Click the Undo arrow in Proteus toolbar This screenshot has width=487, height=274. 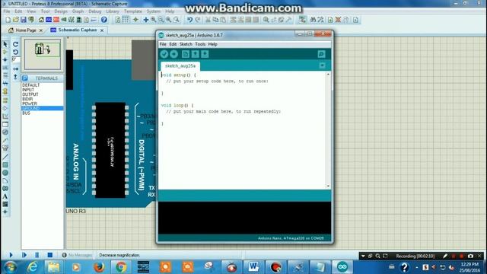(x=189, y=20)
